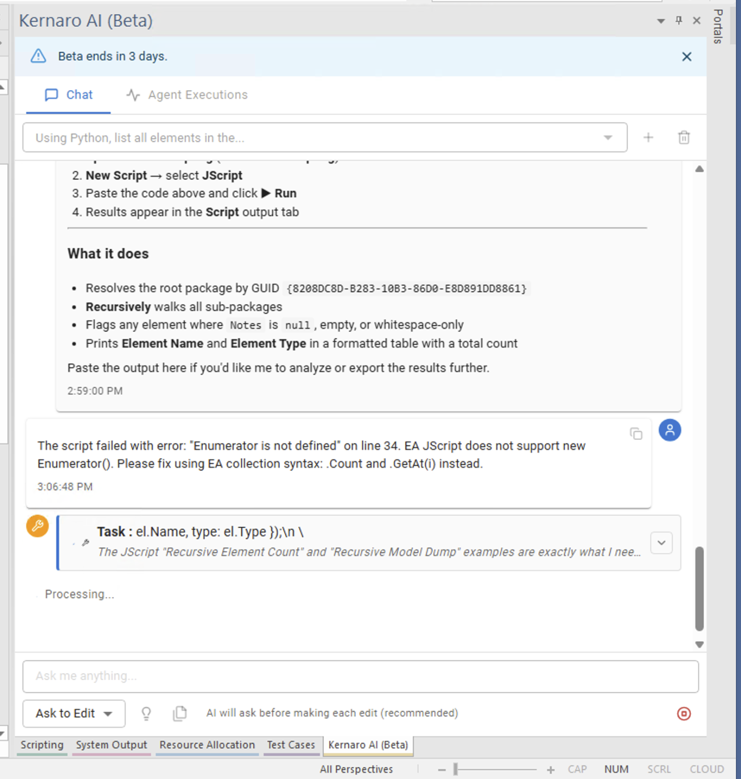741x779 pixels.
Task: Click the chat scrollbar down arrow
Action: click(699, 645)
